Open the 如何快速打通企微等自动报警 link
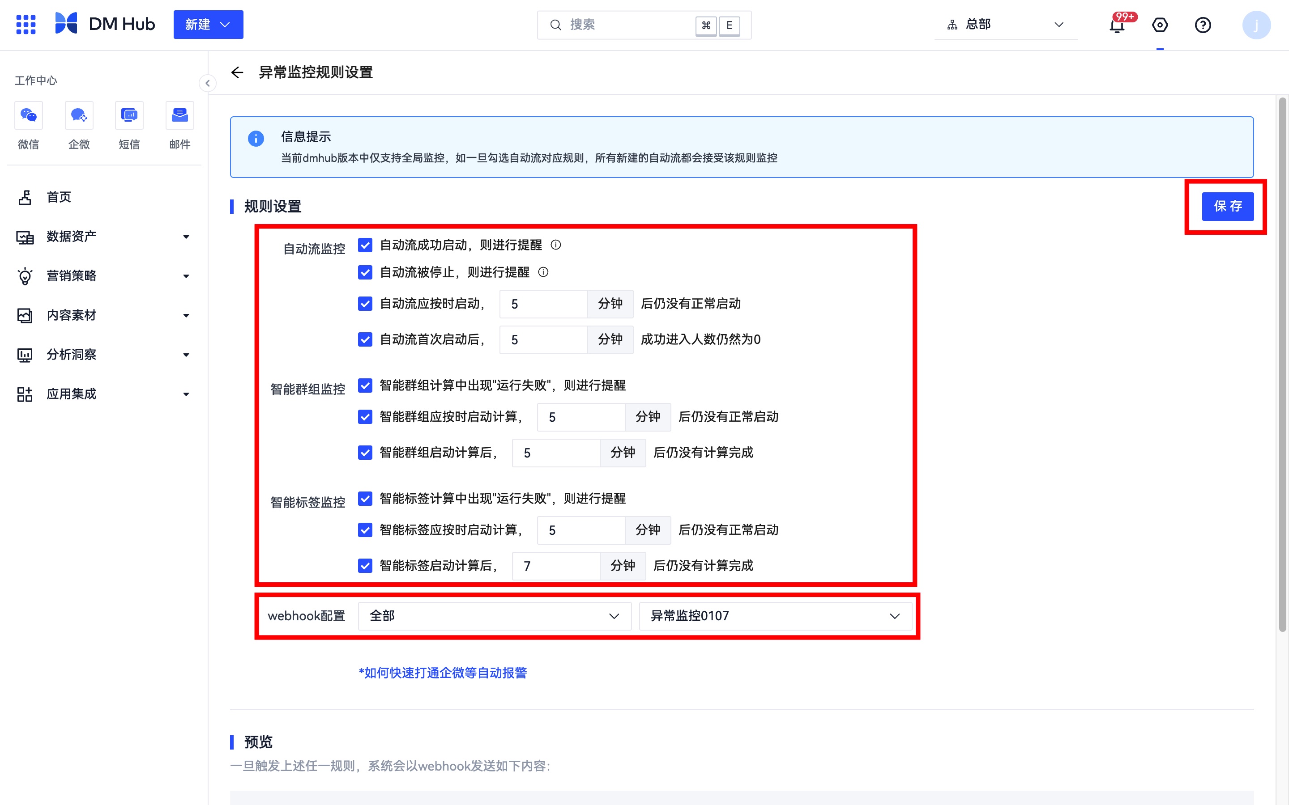 tap(443, 673)
